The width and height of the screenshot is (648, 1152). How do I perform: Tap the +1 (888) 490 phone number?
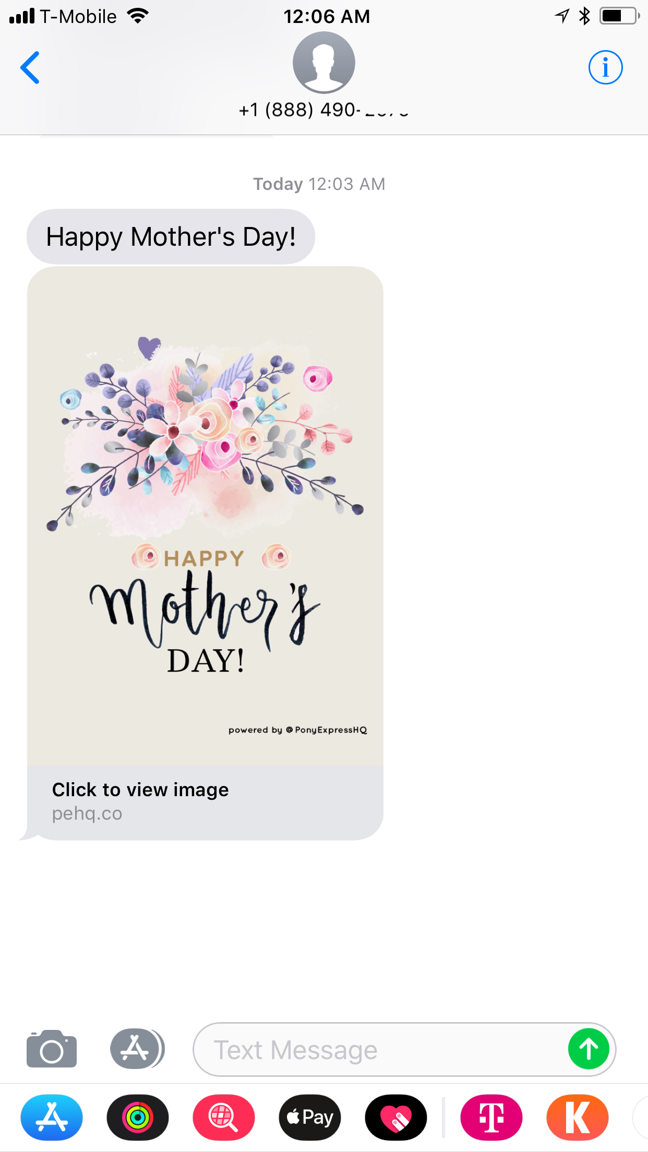323,110
